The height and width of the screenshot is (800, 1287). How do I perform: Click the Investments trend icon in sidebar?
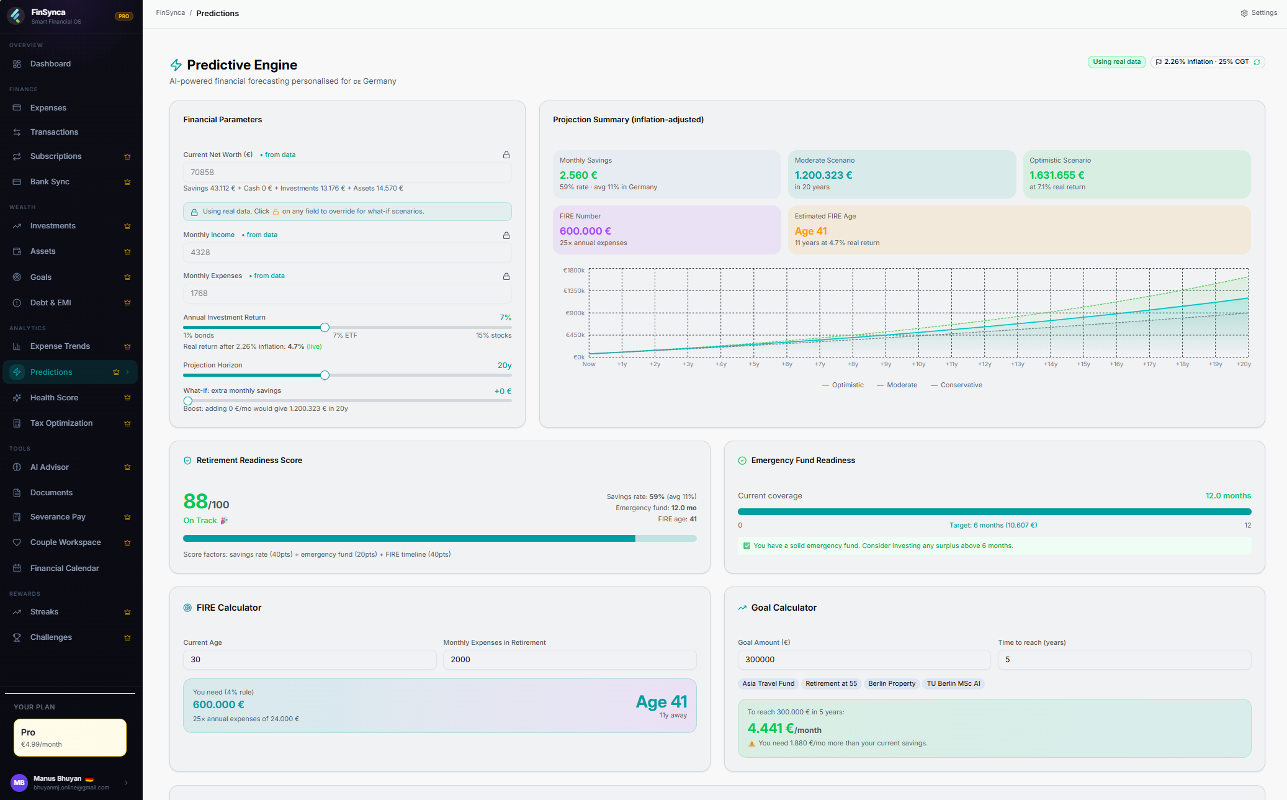(x=17, y=226)
